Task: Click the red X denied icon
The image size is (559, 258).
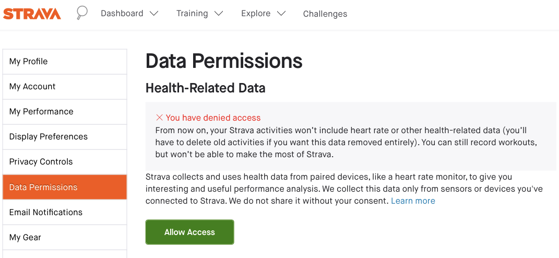Action: point(160,118)
